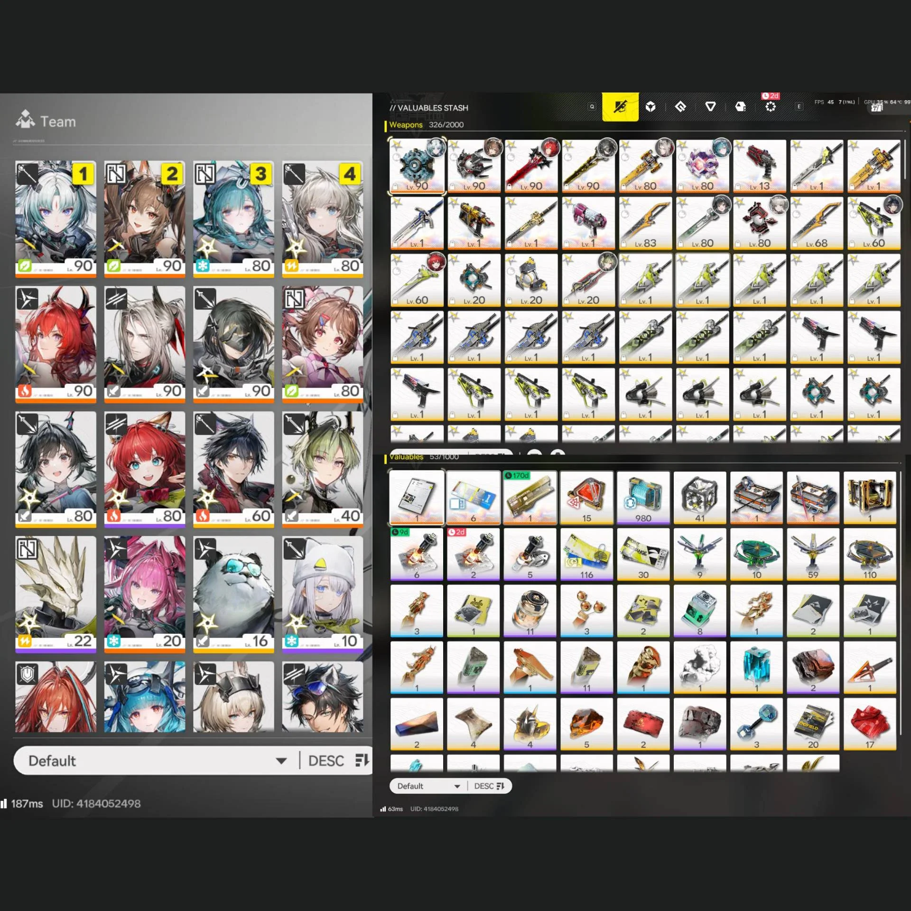Select the Endfield booklet item with count 20
Image resolution: width=911 pixels, height=911 pixels.
[813, 724]
